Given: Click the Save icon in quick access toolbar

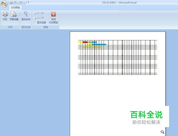Looking at the screenshot, I should click(x=11, y=2).
